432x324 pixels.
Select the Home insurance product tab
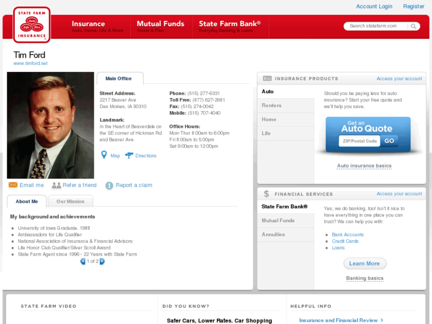point(286,119)
